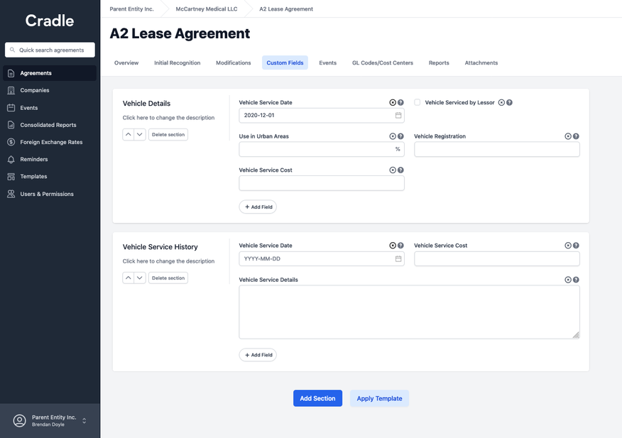
Task: Switch to the Modifications tab
Action: (x=233, y=63)
